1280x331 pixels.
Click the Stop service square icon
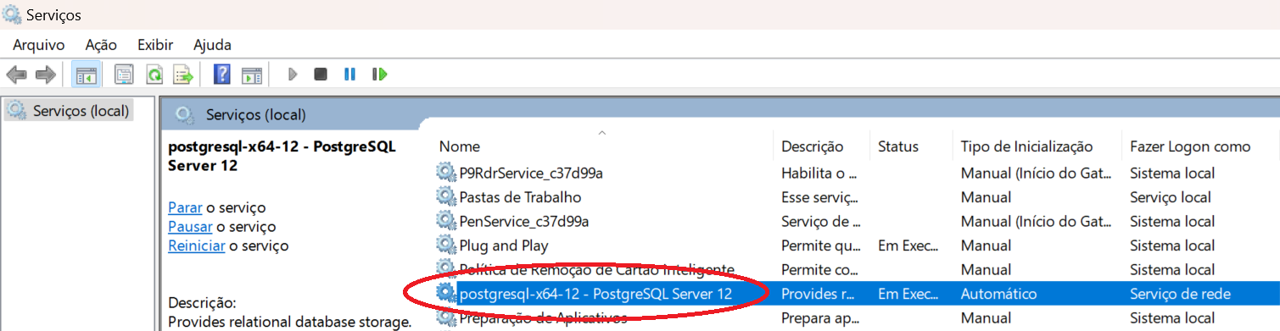pos(321,74)
